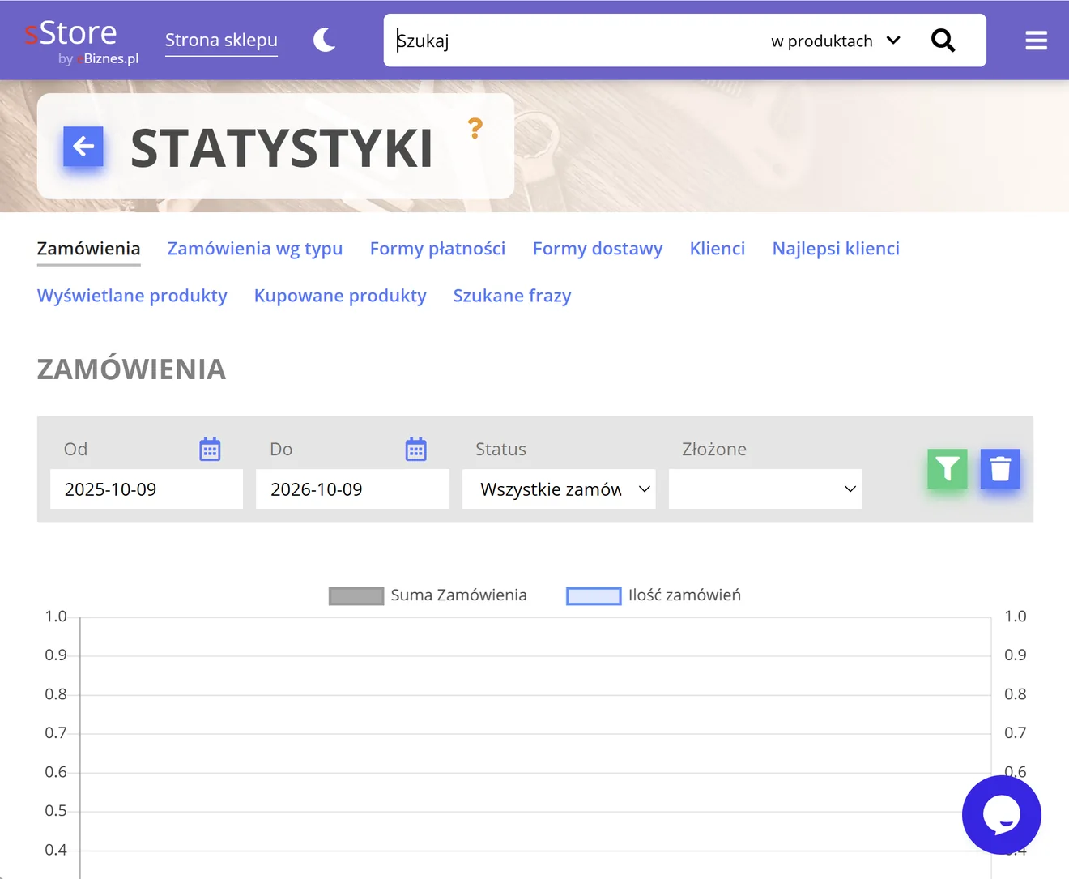
Task: Click the search magnifier icon
Action: 943,41
